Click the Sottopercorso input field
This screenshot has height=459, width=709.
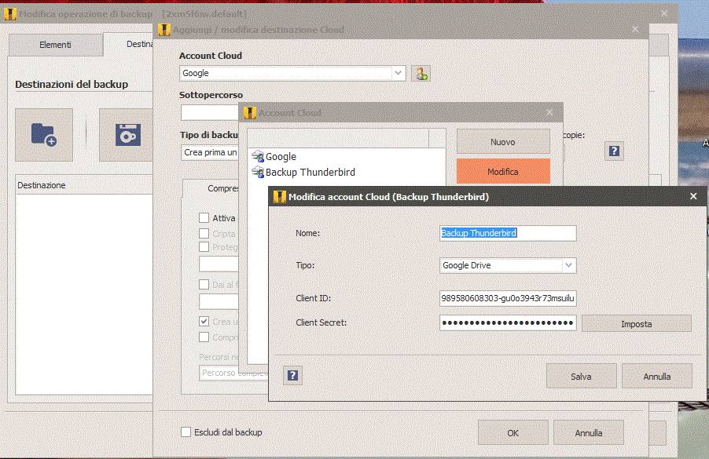(210, 112)
